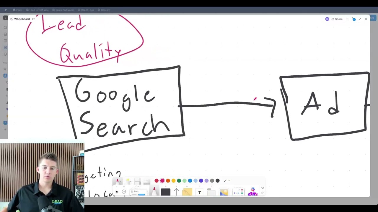Screen dimensions: 378x212
Task: Add a frame from the toolbar
Action: pyautogui.click(x=211, y=192)
